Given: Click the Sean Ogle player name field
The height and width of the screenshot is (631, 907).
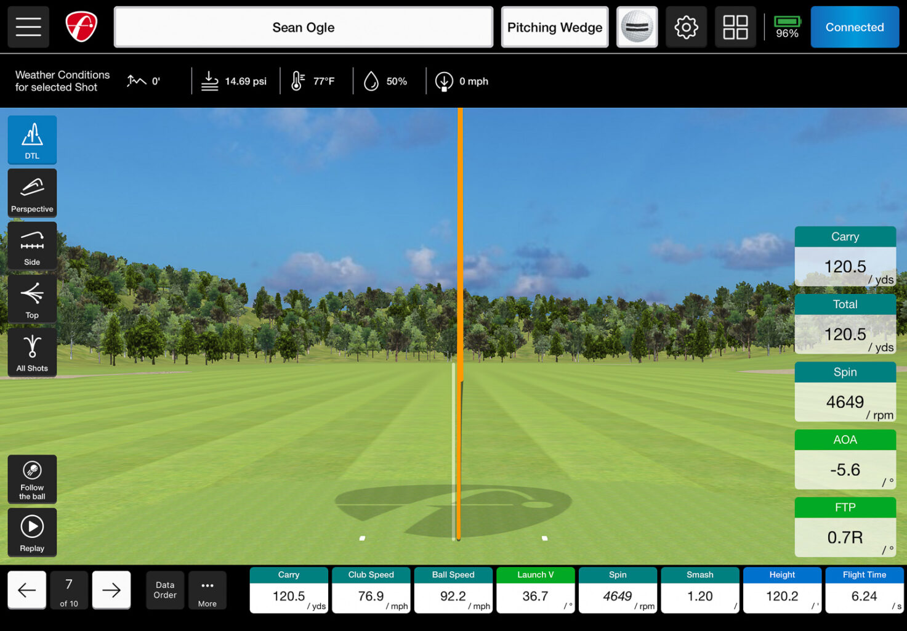Looking at the screenshot, I should point(303,26).
